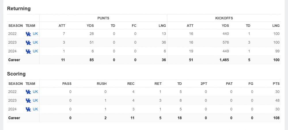Open UK team link in 2022 Returning row
Screen dimensions: 288x130
(x=35, y=34)
